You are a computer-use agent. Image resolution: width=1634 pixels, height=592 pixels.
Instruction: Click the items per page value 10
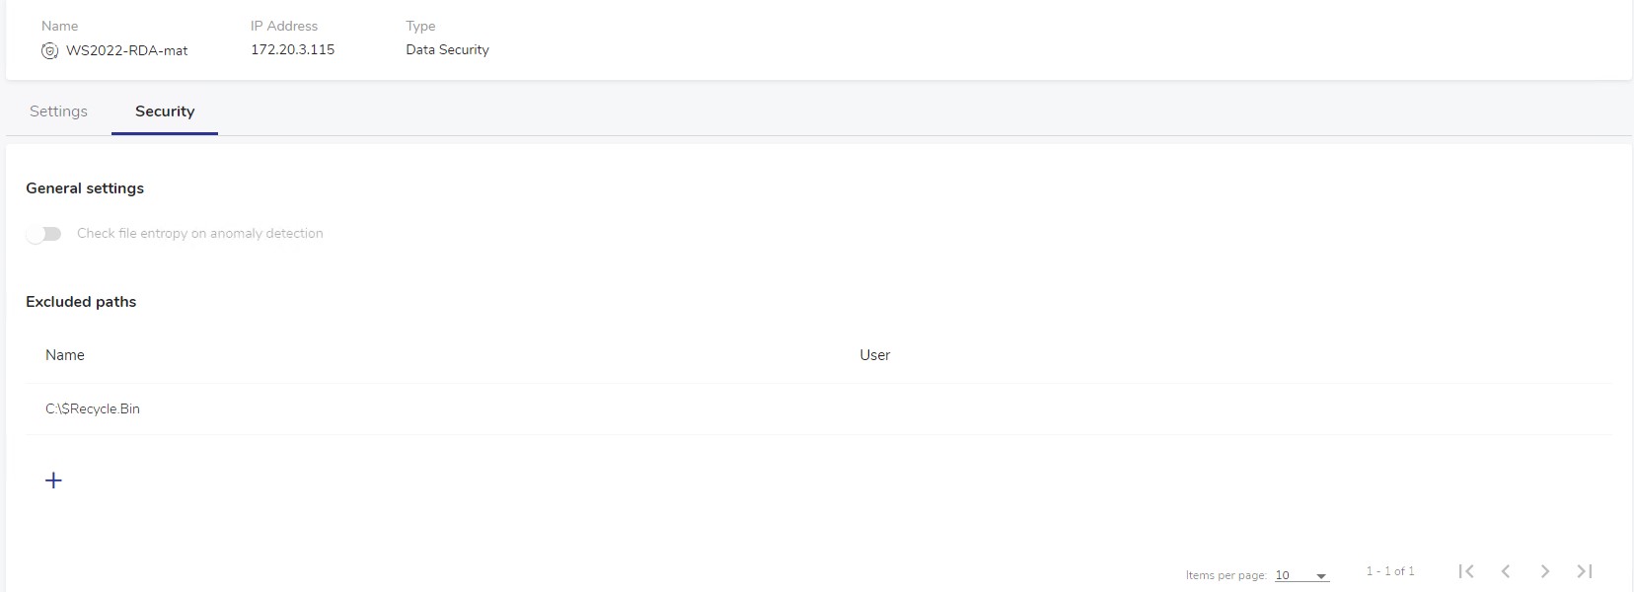click(1283, 575)
